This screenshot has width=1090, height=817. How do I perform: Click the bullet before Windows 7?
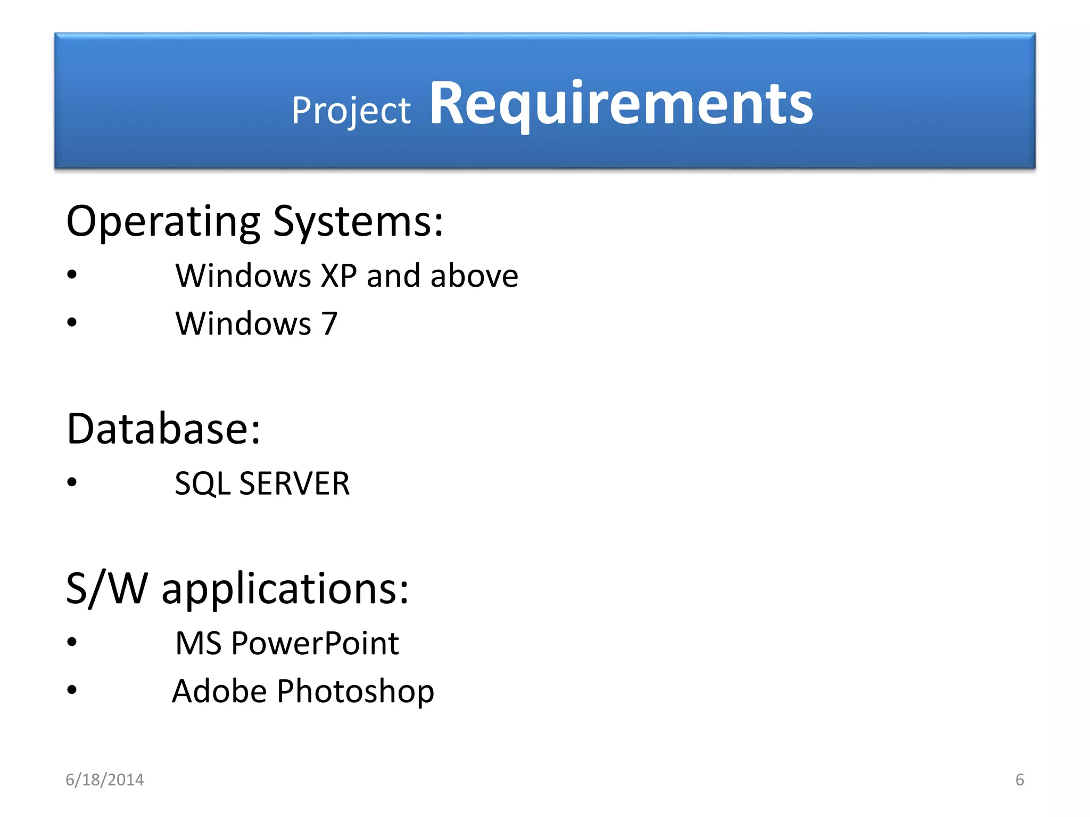pos(72,322)
